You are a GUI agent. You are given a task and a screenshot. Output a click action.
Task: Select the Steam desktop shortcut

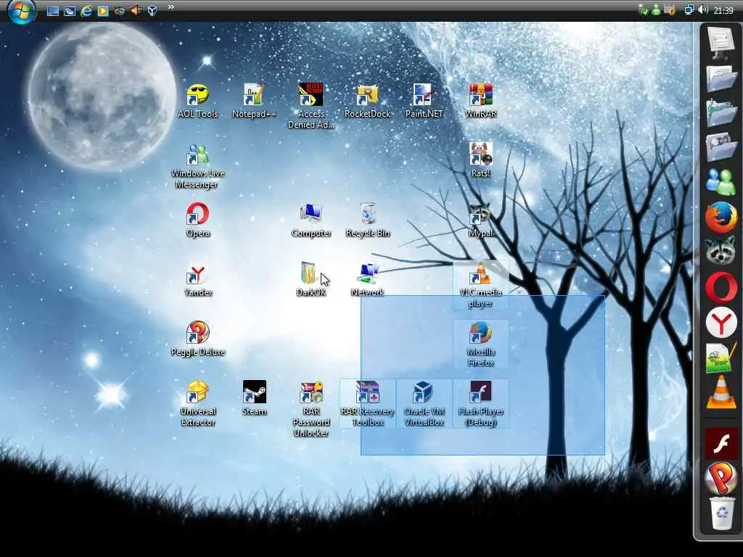[x=254, y=398]
